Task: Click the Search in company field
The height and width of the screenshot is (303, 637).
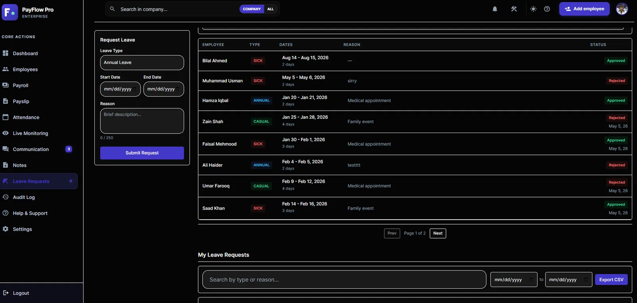Action: 177,9
